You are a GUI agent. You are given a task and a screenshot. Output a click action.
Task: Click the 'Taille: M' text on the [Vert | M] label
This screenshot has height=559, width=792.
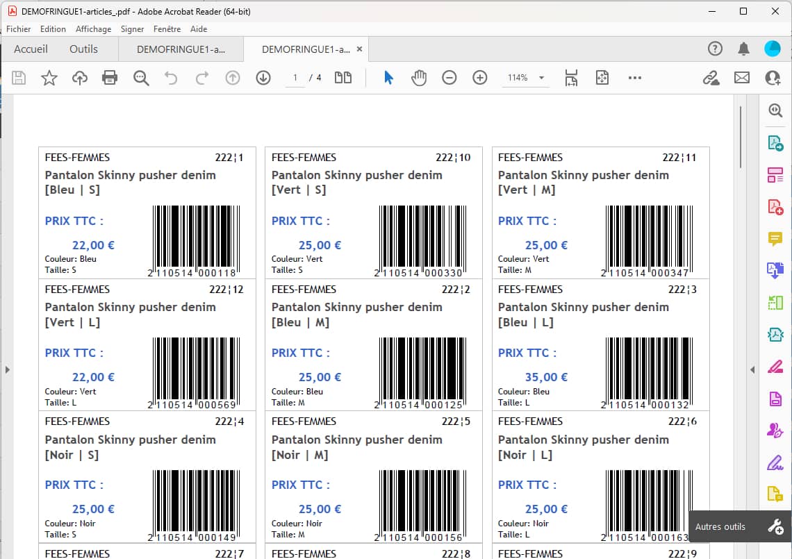point(515,270)
